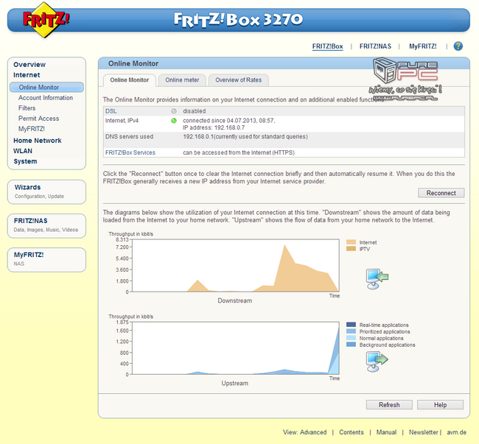Click the FRITZ!Box Services link
Image resolution: width=479 pixels, height=444 pixels.
click(x=130, y=152)
